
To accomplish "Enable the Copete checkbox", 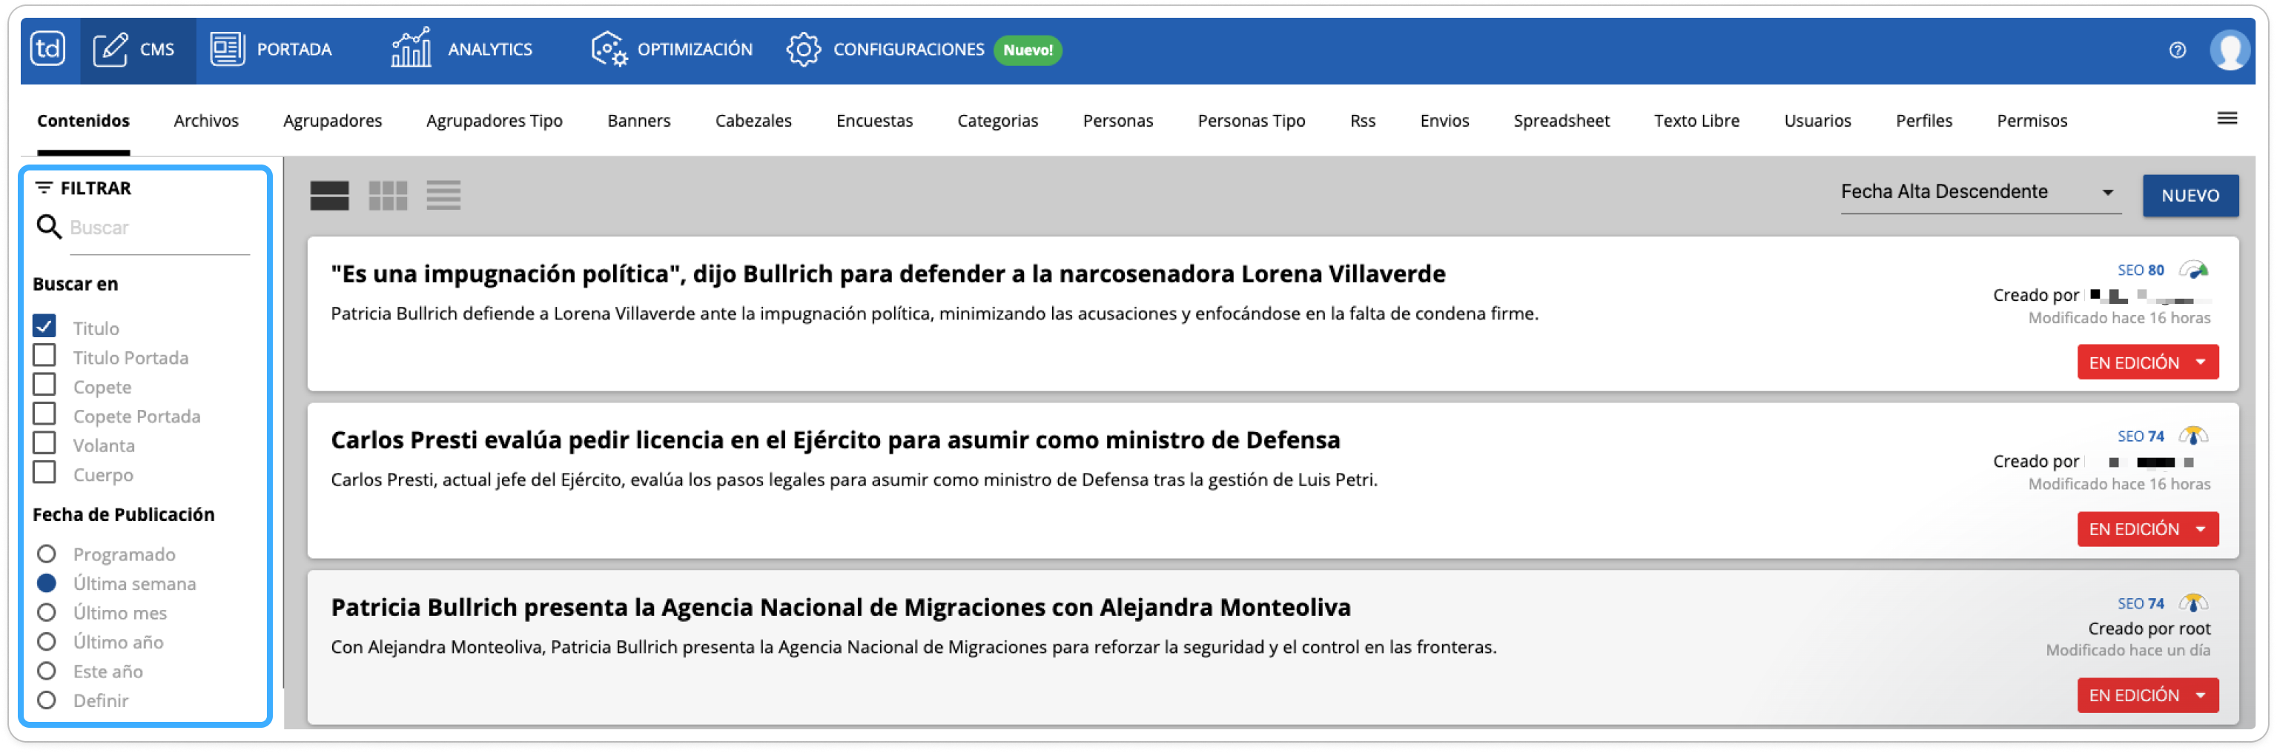I will coord(44,385).
